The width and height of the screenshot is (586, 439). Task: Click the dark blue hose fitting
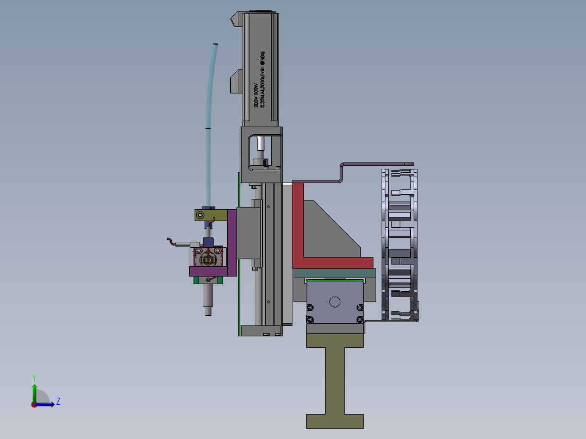click(x=208, y=242)
